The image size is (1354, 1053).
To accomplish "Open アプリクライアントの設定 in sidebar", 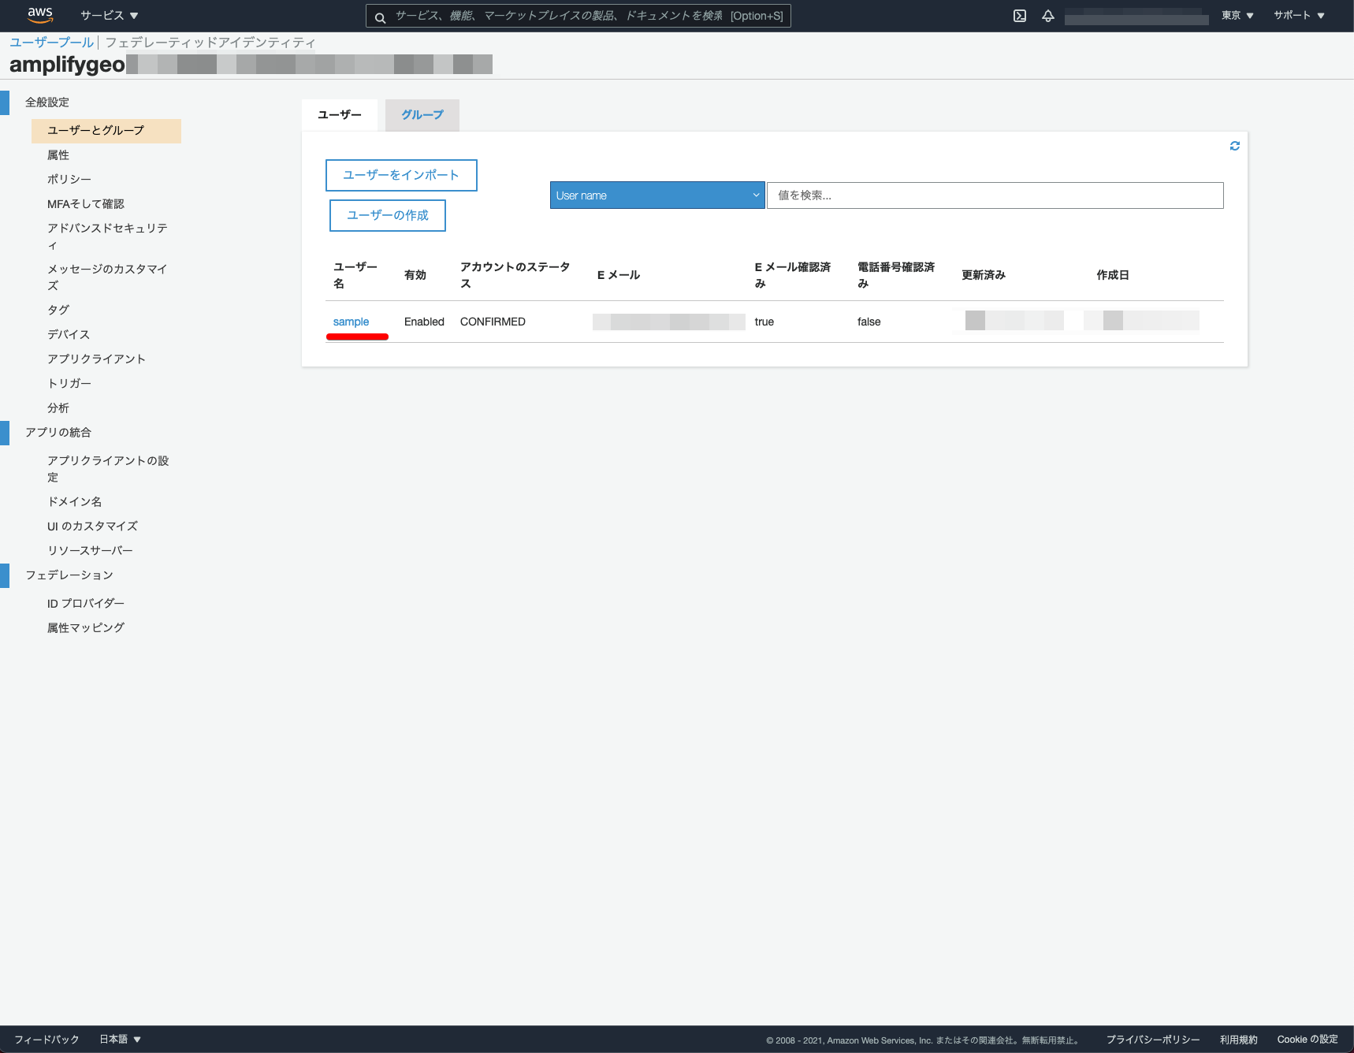I will (x=108, y=469).
